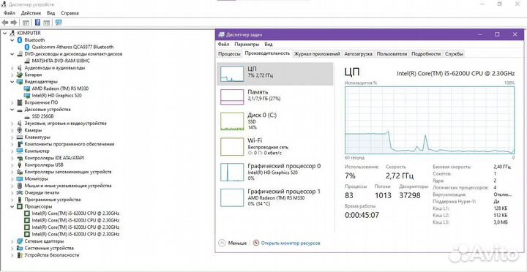Click the Очереди печати printer icon
The image size is (527, 272).
click(20, 193)
